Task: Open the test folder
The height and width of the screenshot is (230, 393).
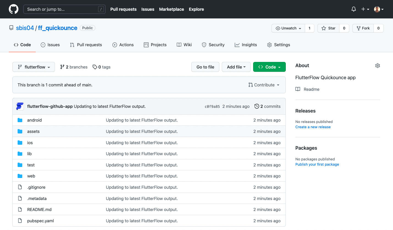Action: 31,165
